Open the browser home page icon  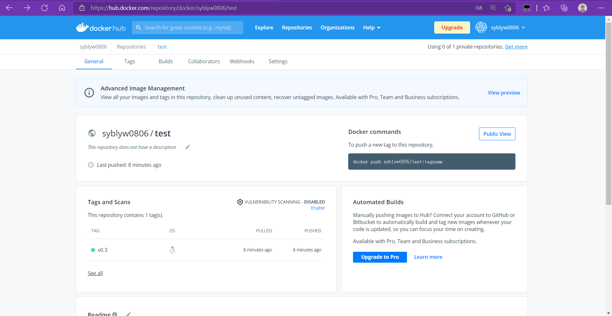(62, 8)
